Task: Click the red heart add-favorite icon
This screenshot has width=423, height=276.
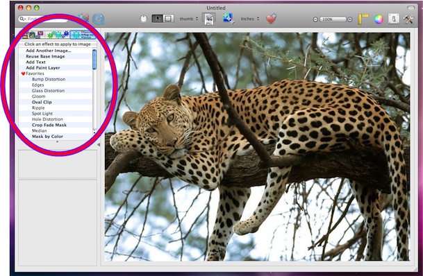Action: [271, 19]
